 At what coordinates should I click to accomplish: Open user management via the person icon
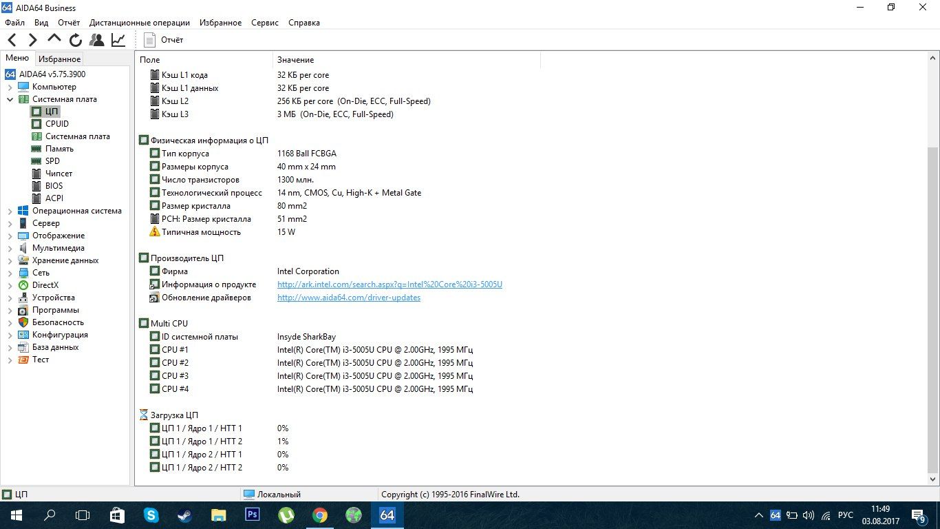(97, 40)
